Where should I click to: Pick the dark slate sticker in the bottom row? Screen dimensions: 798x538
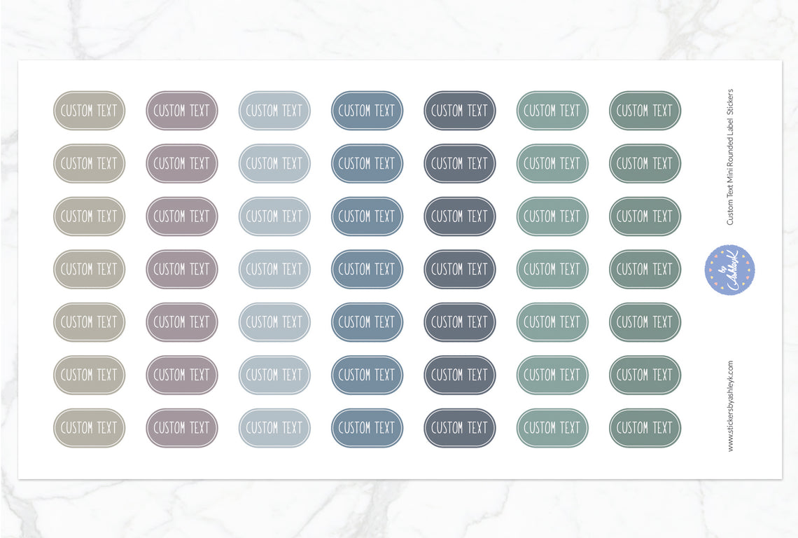459,428
